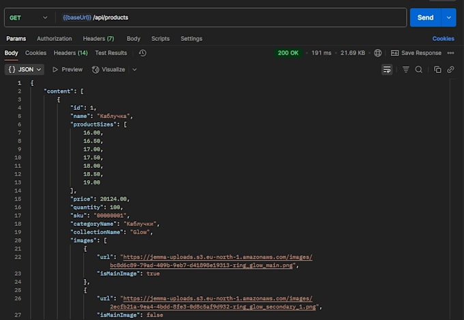Click the link icon in response toolbar
The image size is (464, 320).
point(450,70)
